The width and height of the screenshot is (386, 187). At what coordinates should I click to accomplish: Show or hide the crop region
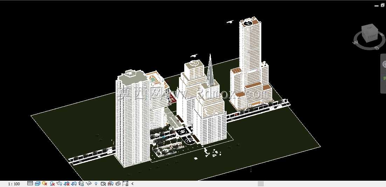pos(74,184)
